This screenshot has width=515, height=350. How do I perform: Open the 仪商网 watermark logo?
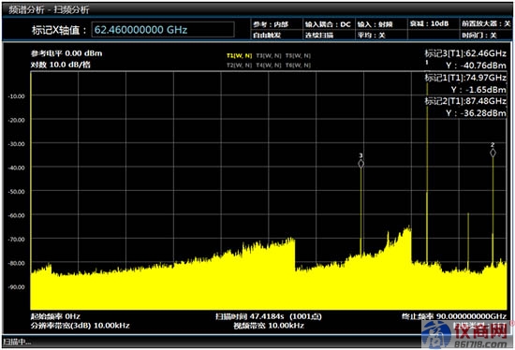pos(467,334)
